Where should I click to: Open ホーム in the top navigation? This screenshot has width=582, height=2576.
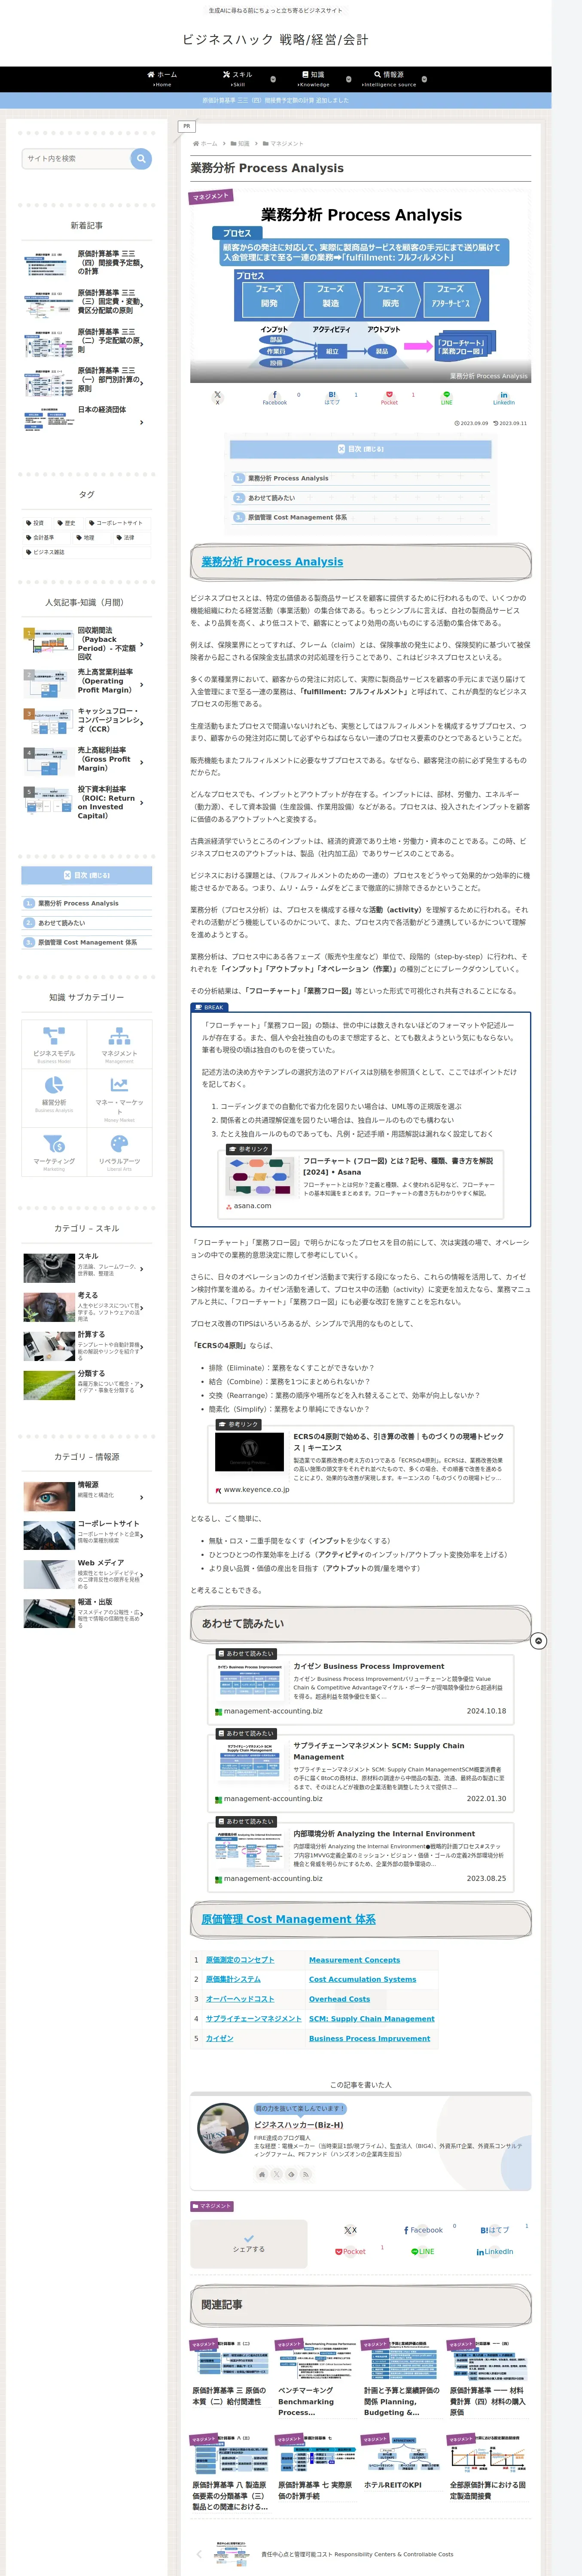tap(162, 78)
